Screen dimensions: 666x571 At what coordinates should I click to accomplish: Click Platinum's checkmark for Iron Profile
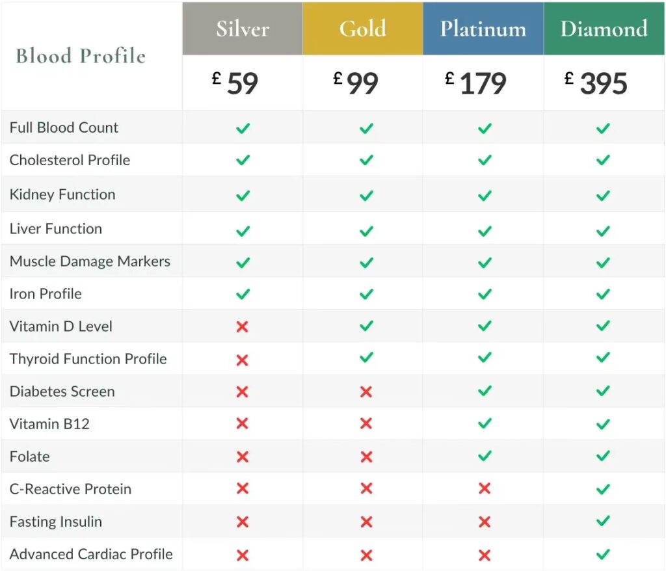(x=485, y=294)
